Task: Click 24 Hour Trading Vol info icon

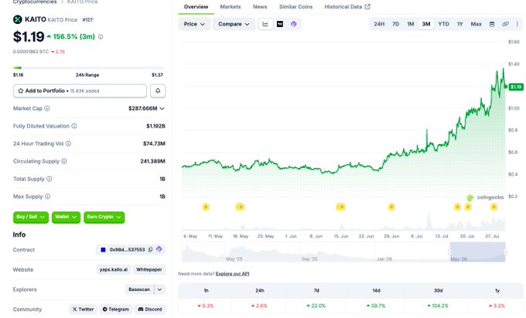Action: pos(68,144)
